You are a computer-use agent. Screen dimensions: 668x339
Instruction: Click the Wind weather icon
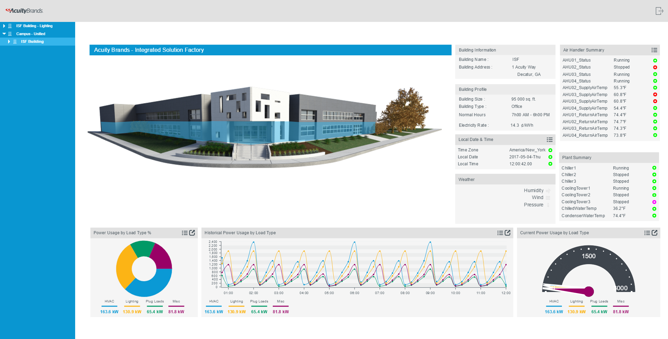point(548,198)
